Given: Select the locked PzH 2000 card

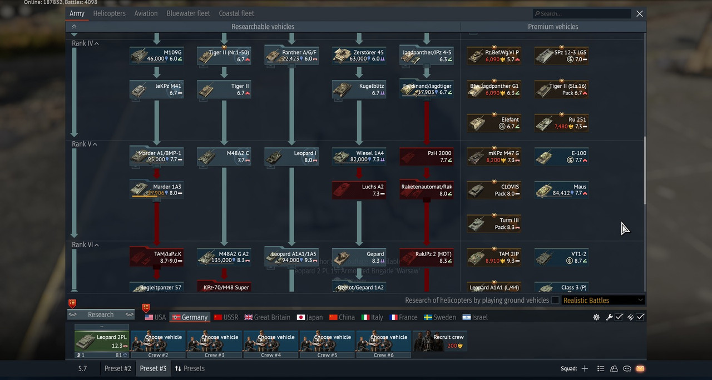Looking at the screenshot, I should pyautogui.click(x=427, y=157).
